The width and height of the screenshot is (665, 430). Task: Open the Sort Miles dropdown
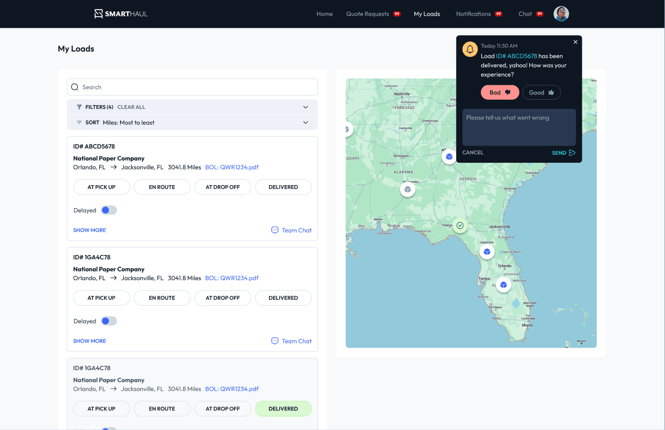pyautogui.click(x=306, y=123)
